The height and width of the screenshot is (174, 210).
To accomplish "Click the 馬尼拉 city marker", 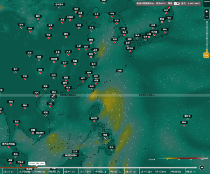I will click(x=94, y=121).
